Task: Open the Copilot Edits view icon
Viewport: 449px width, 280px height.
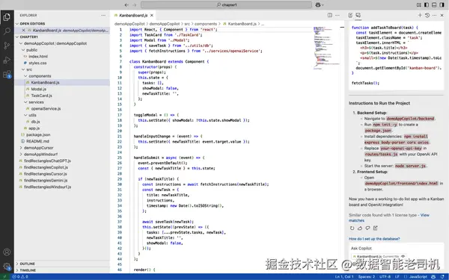Action: tap(350, 15)
